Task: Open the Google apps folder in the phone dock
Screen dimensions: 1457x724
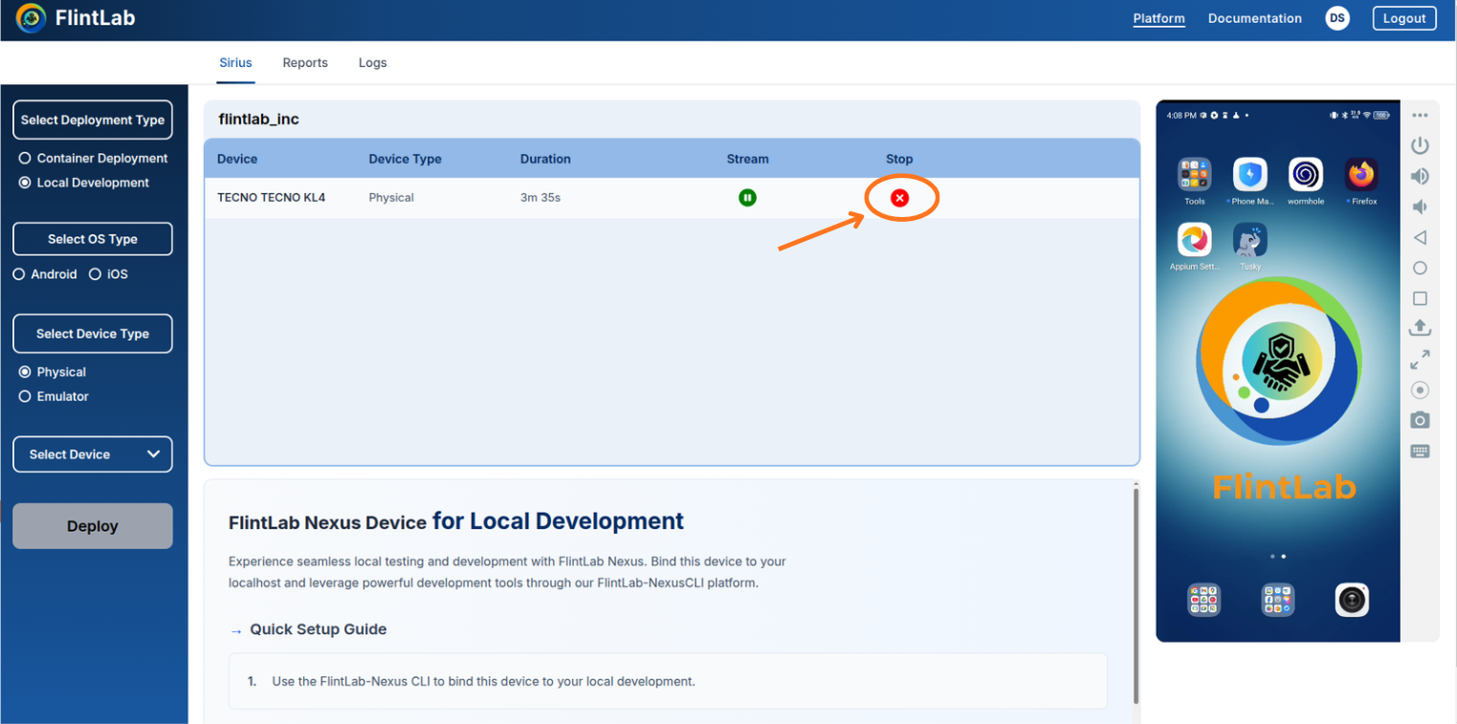Action: pos(1204,600)
